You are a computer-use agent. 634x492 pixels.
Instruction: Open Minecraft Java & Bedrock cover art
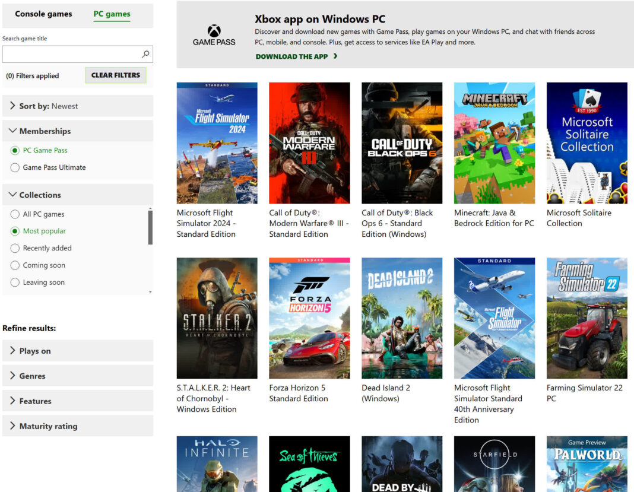tap(494, 143)
